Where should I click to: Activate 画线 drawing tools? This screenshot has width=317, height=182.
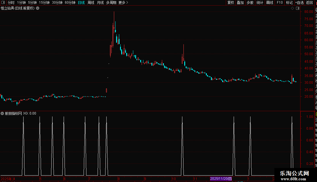(x=270, y=3)
